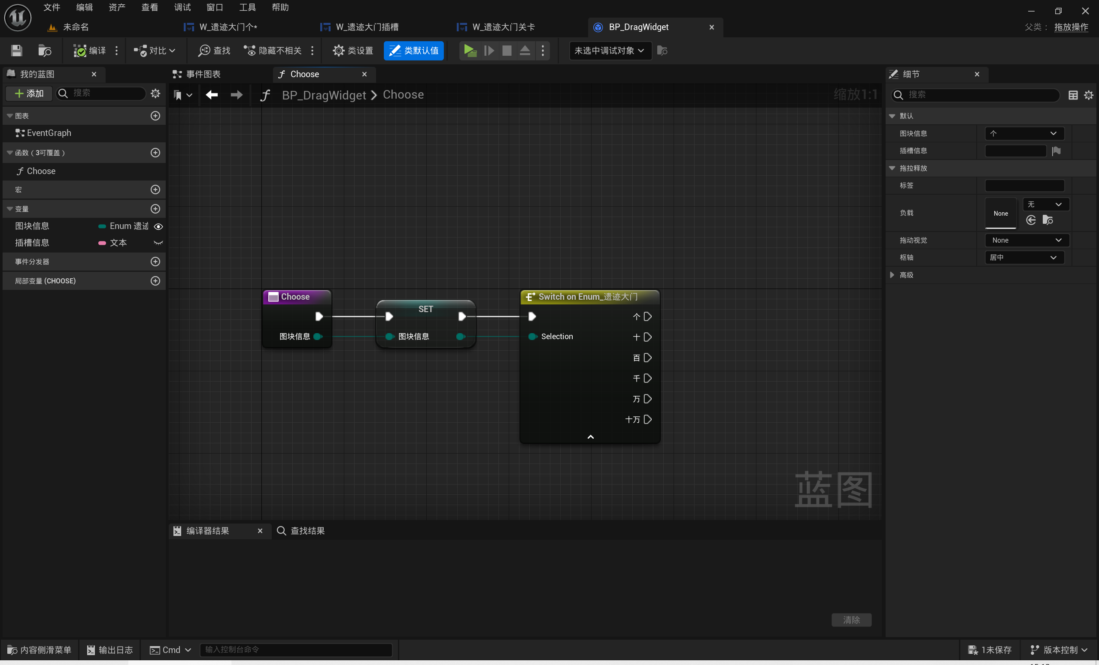Click the EventGraph tree item
1099x665 pixels.
tap(49, 132)
